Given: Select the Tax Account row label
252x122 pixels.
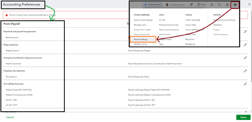Looking at the screenshot, I should coord(11,77).
